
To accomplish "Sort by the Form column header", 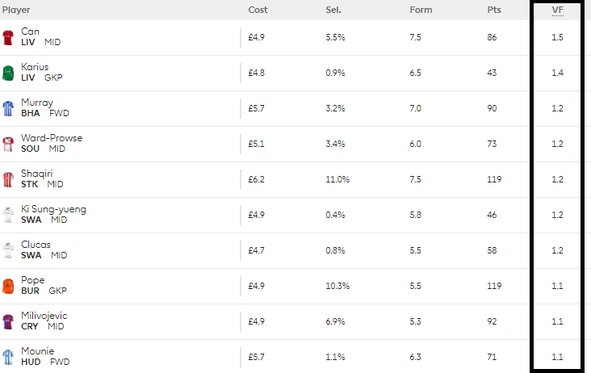I will pyautogui.click(x=421, y=10).
